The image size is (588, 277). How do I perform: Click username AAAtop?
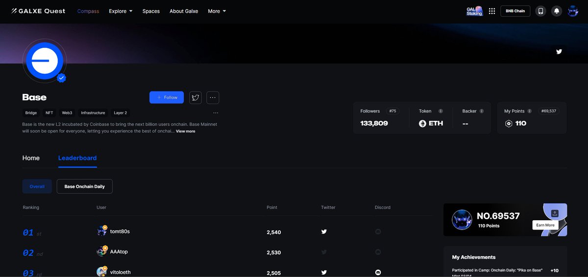119,252
